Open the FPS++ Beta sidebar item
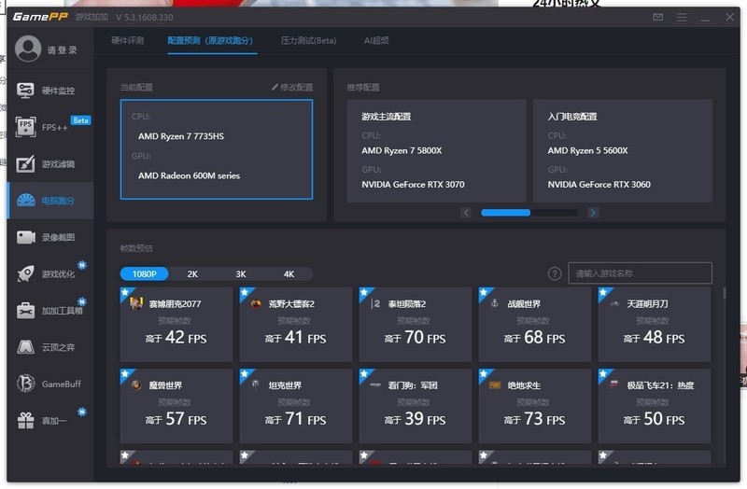Image resolution: width=747 pixels, height=489 pixels. pyautogui.click(x=52, y=127)
